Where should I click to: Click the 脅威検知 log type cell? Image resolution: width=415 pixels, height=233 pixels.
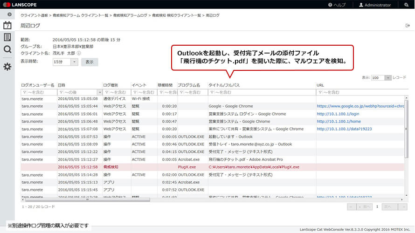(x=111, y=167)
